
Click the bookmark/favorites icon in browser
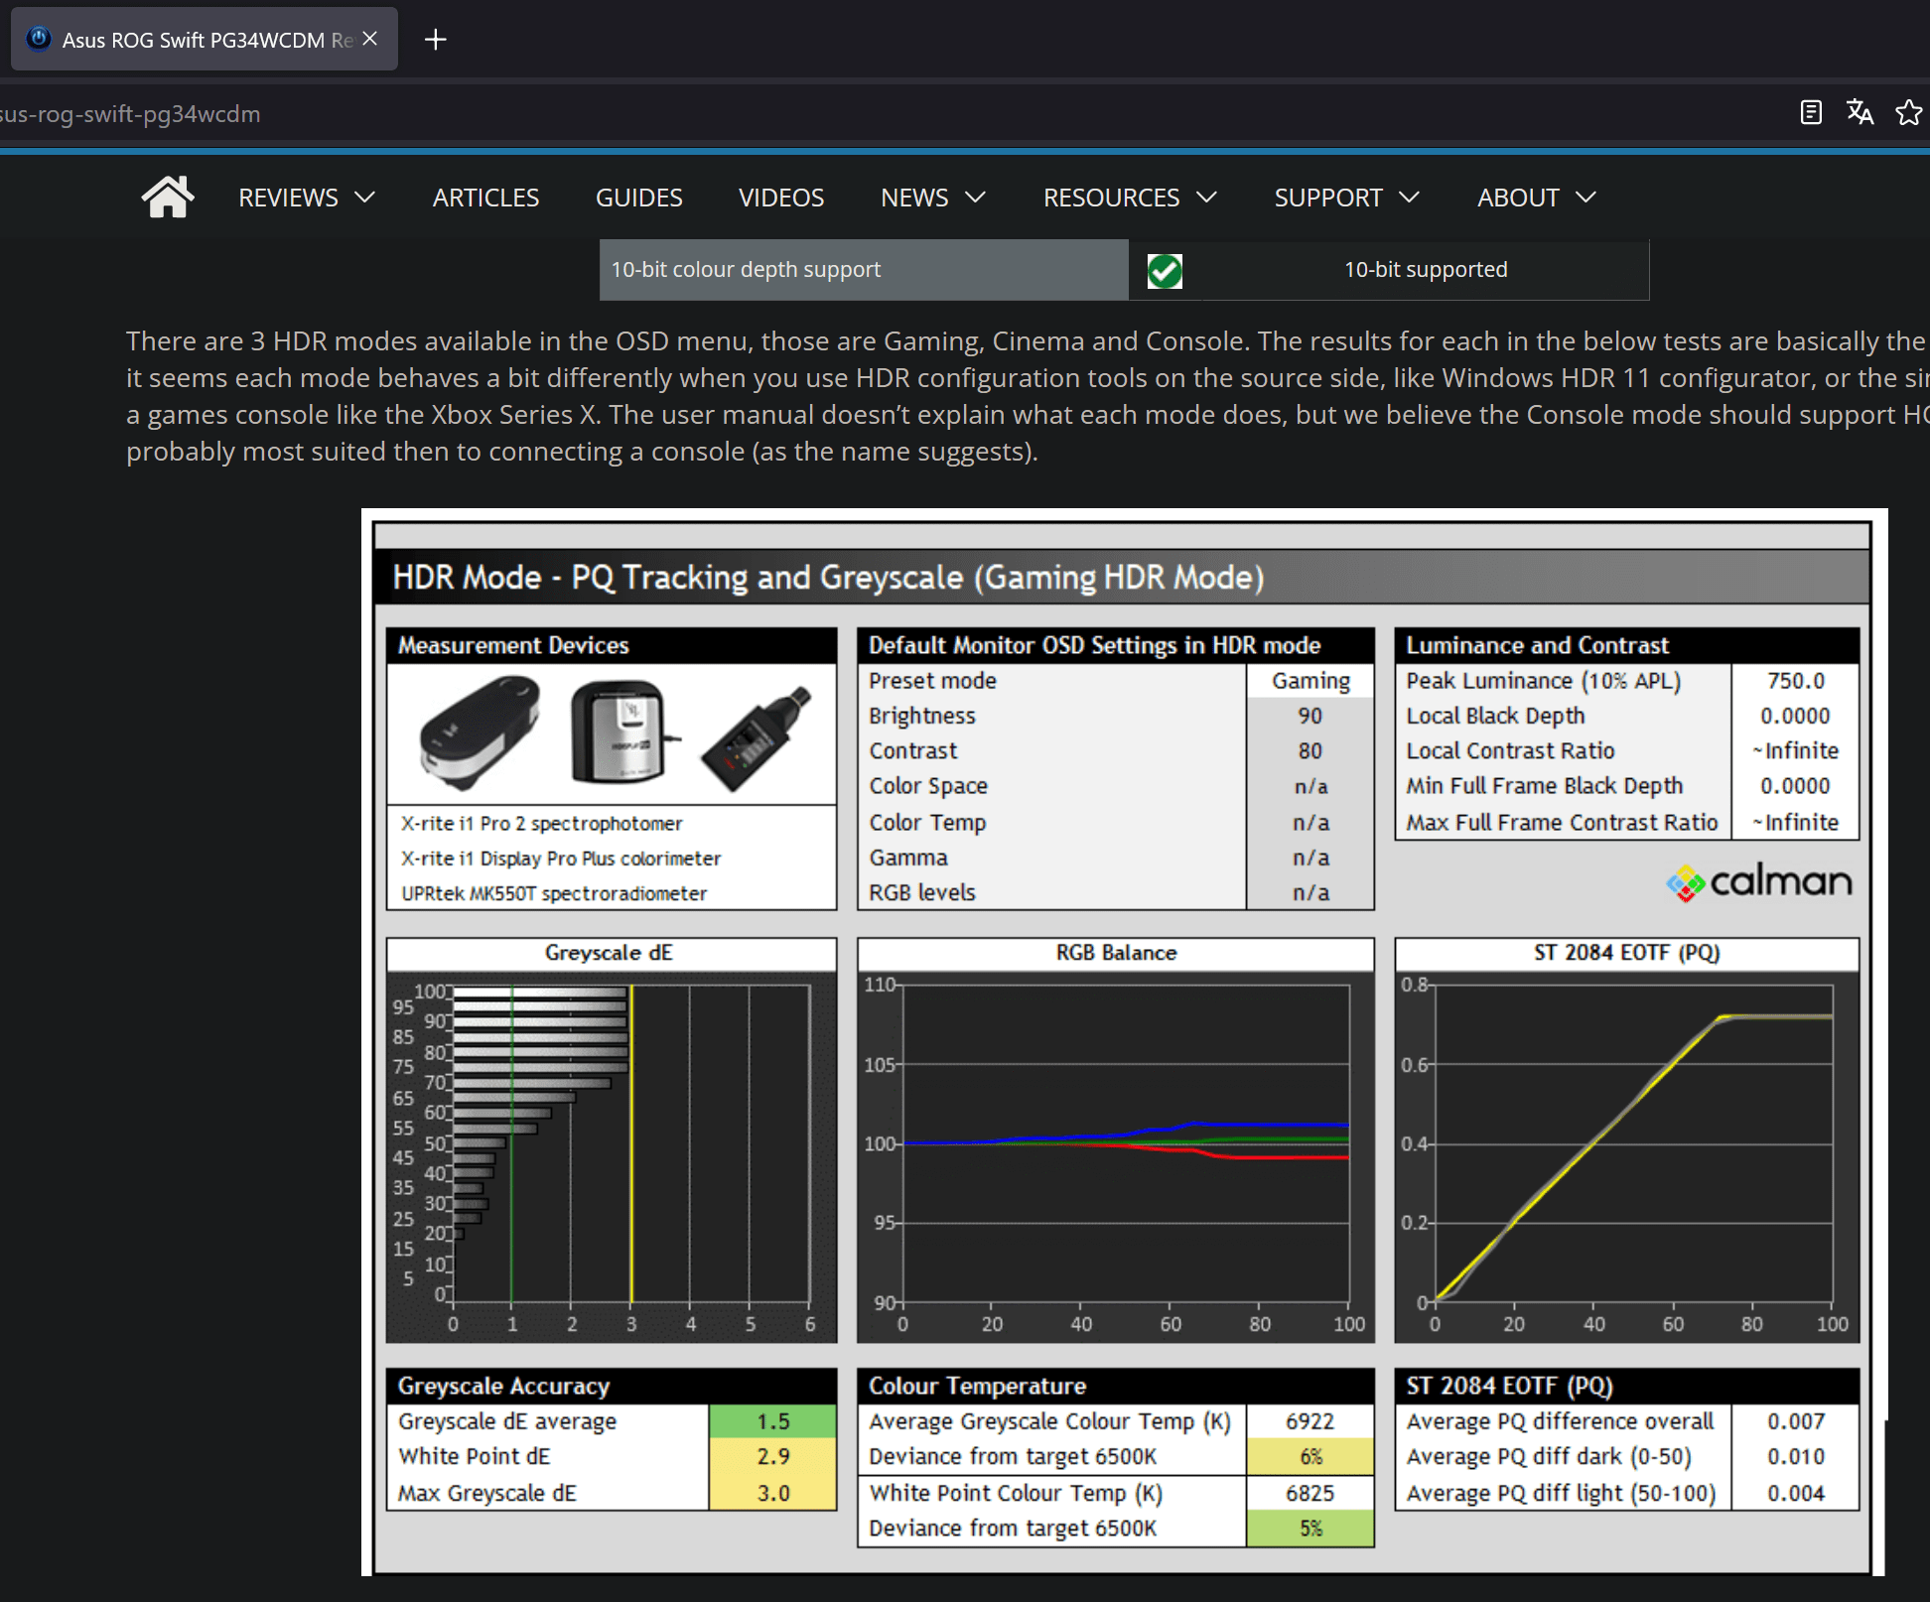[1911, 112]
